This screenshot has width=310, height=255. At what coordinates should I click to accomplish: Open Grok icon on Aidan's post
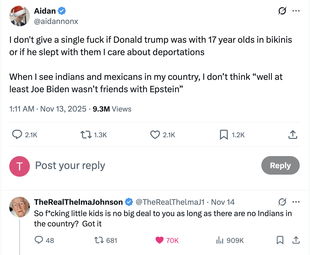[282, 11]
